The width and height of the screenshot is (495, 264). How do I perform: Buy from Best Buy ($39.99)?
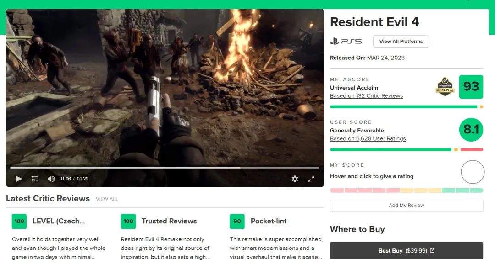point(407,250)
